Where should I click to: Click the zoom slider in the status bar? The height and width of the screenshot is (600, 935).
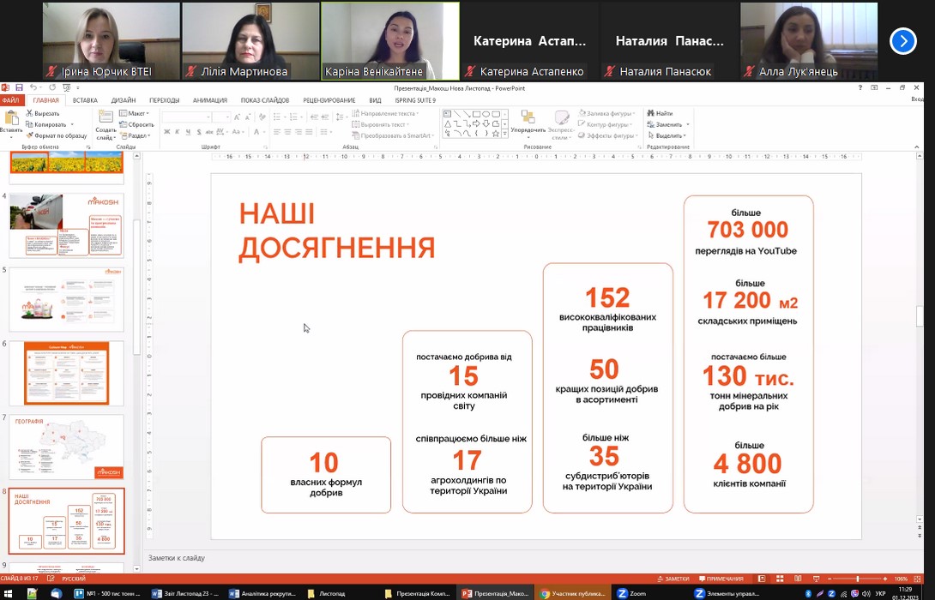(x=858, y=579)
